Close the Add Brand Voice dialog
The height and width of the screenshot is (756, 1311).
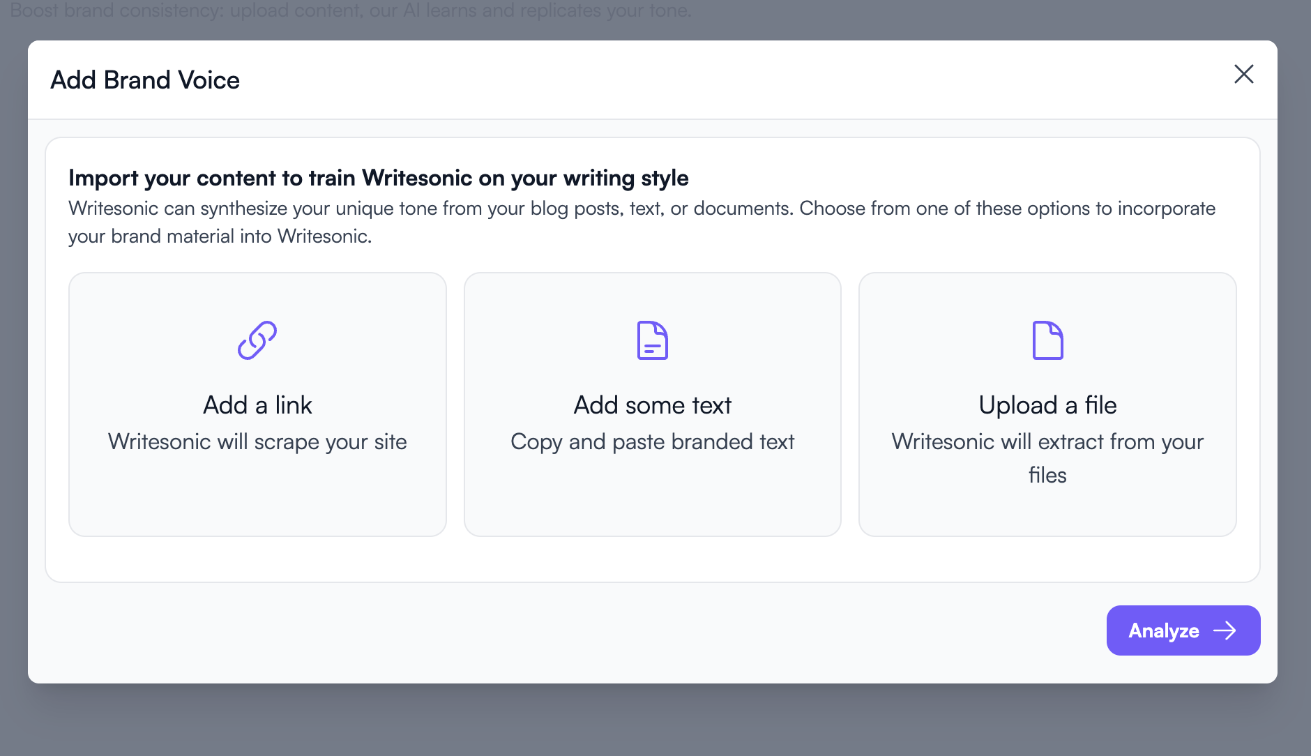(x=1244, y=75)
